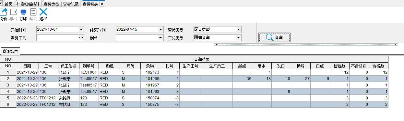Click the 退出 exit X icon
404x121 pixels.
[x=43, y=12]
